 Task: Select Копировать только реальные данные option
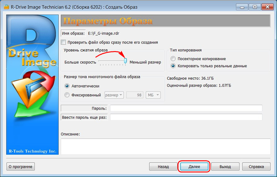coord(173,66)
